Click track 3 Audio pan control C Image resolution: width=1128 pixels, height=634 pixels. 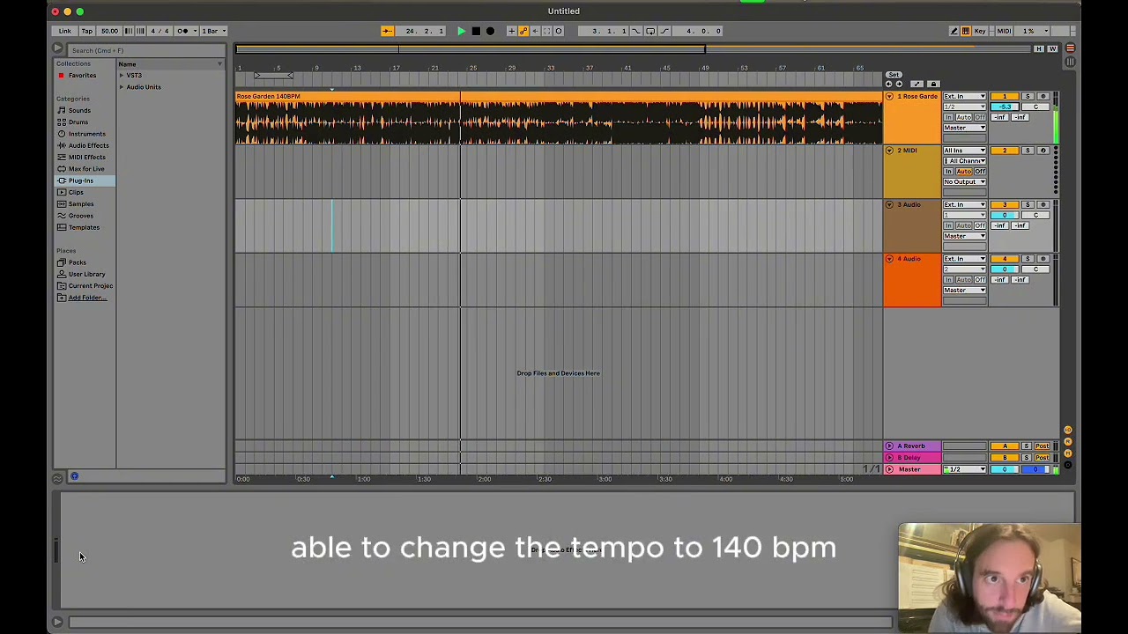point(1035,215)
